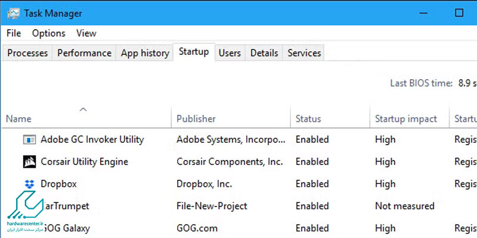Click the Dropbox logo icon
477x238 pixels.
pyautogui.click(x=29, y=184)
